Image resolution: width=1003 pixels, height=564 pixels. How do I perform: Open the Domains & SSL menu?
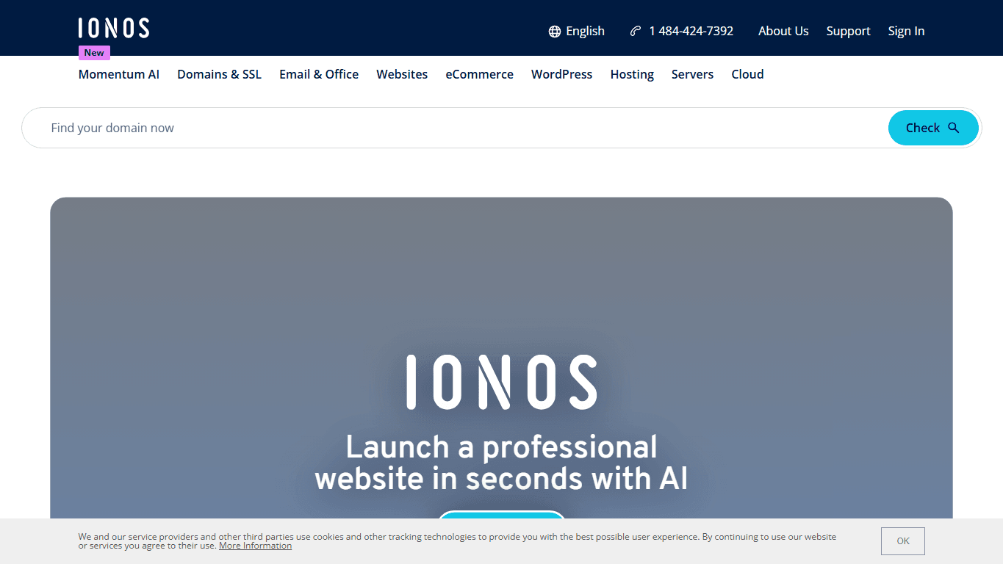[x=219, y=74]
